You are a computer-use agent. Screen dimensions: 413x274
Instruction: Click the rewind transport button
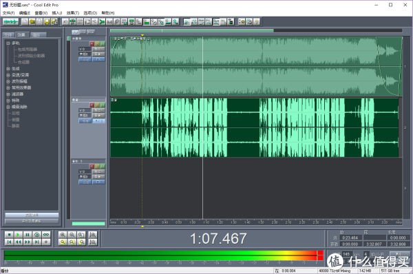click(18, 242)
